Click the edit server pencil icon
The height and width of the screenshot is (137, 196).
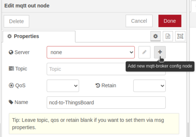(x=144, y=52)
